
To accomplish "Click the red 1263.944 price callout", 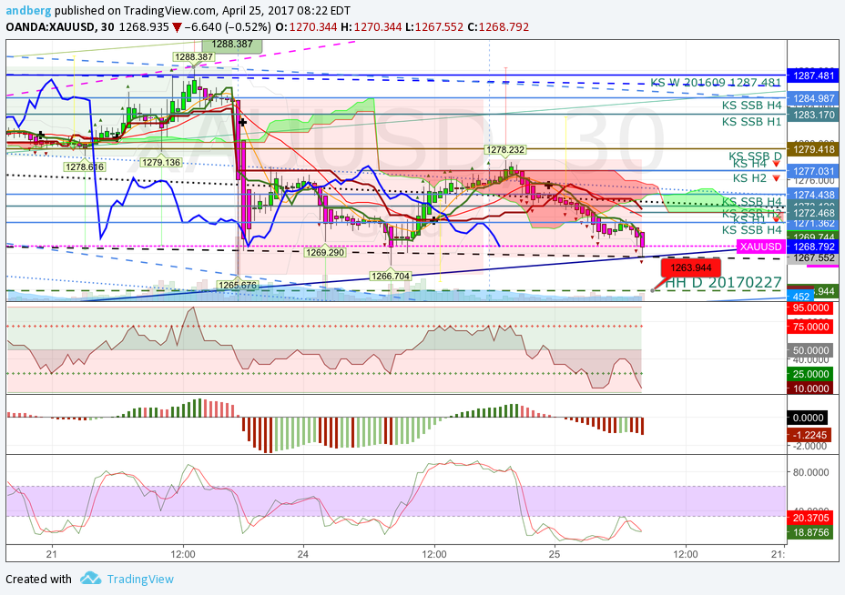I will tap(691, 267).
